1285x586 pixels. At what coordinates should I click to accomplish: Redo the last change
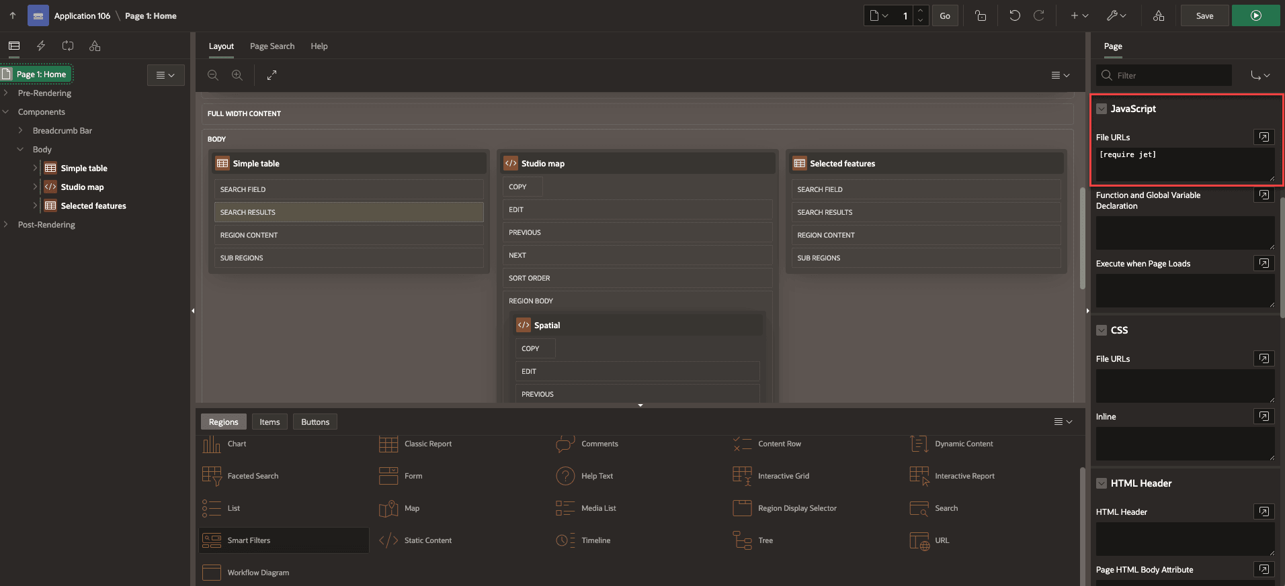(1039, 15)
